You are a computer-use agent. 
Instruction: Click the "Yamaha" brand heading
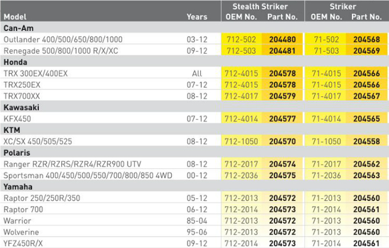coord(18,187)
